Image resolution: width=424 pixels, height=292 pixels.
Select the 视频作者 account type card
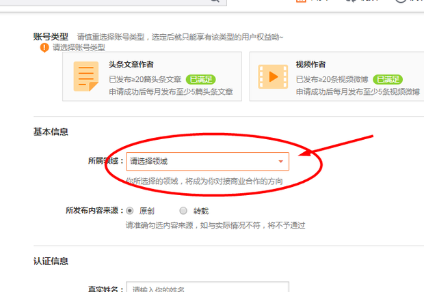tap(336, 76)
